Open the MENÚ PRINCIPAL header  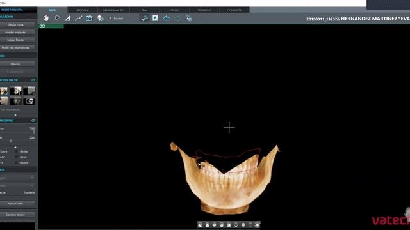[12, 10]
